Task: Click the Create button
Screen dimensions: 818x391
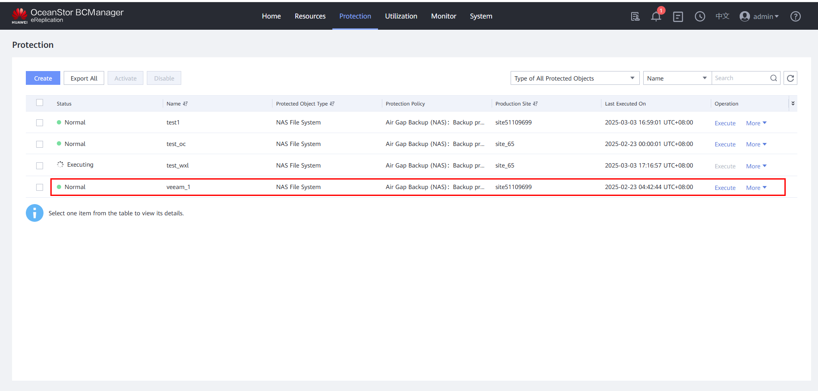Action: [43, 78]
